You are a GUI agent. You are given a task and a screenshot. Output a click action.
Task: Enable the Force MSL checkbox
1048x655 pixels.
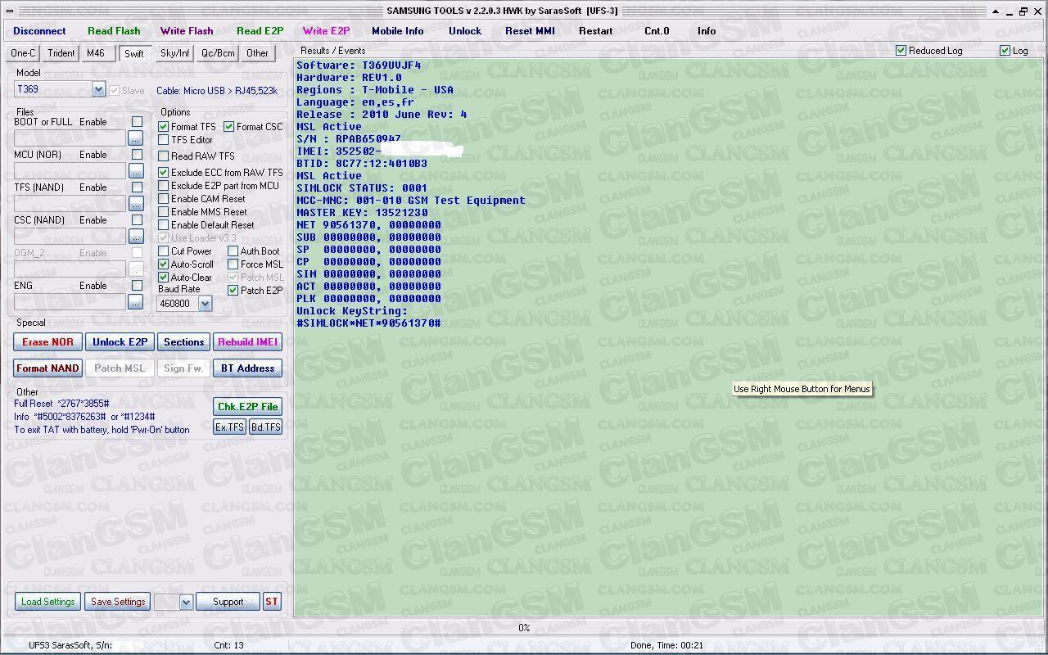point(233,264)
